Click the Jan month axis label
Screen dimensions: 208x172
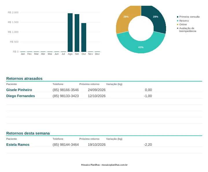23,54
